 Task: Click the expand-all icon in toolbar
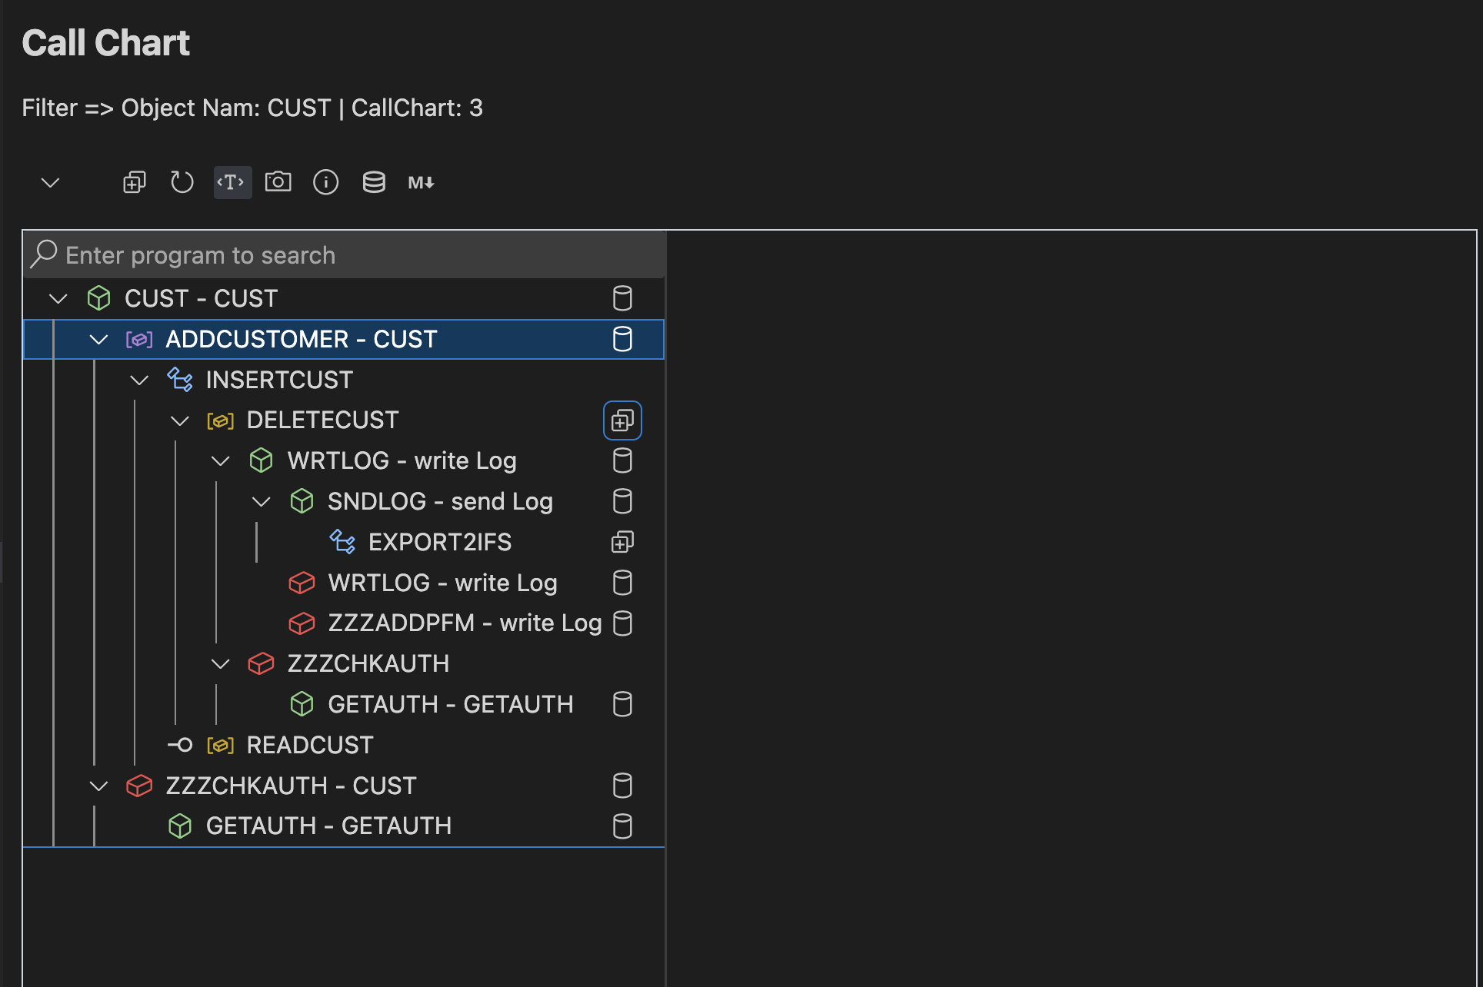(135, 182)
